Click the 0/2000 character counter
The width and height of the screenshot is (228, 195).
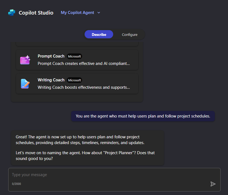pos(16,184)
